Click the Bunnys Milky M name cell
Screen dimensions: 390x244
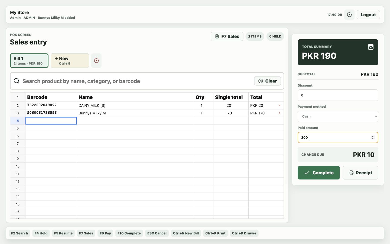[135, 113]
